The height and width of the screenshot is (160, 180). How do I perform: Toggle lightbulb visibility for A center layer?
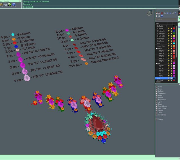(169, 28)
